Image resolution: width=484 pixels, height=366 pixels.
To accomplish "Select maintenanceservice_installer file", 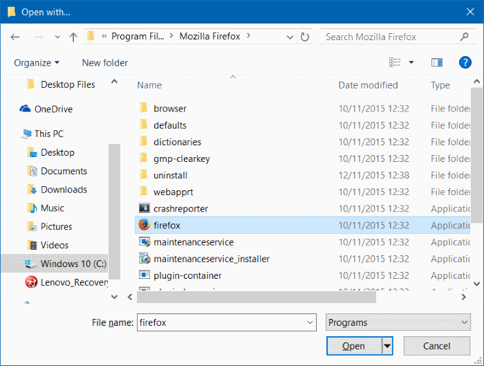I will [212, 259].
